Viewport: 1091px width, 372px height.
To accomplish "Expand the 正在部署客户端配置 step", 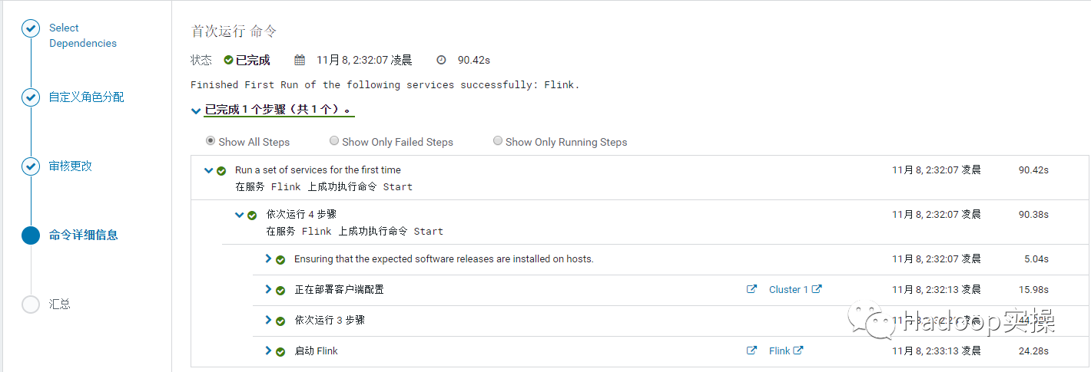I will [268, 289].
